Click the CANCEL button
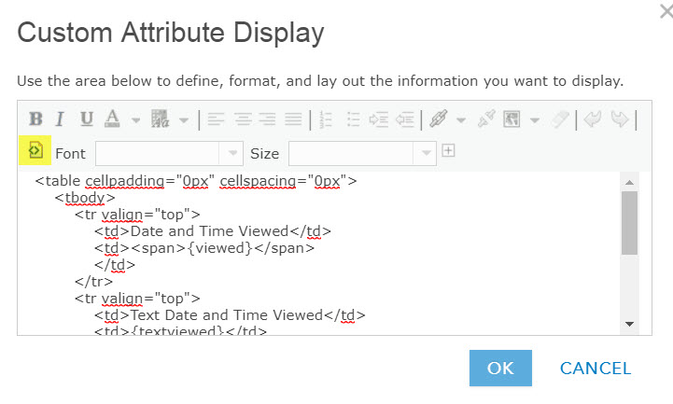673x404 pixels. point(596,369)
